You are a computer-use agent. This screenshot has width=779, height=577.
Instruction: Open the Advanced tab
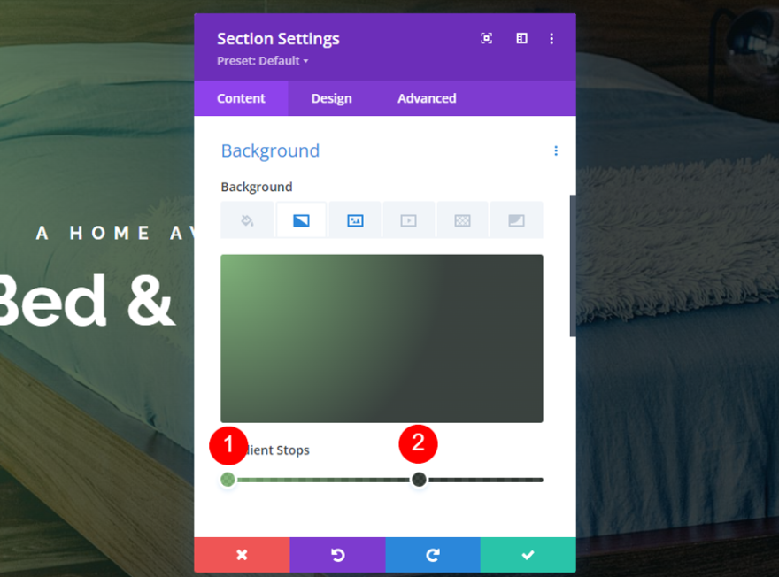pos(427,98)
